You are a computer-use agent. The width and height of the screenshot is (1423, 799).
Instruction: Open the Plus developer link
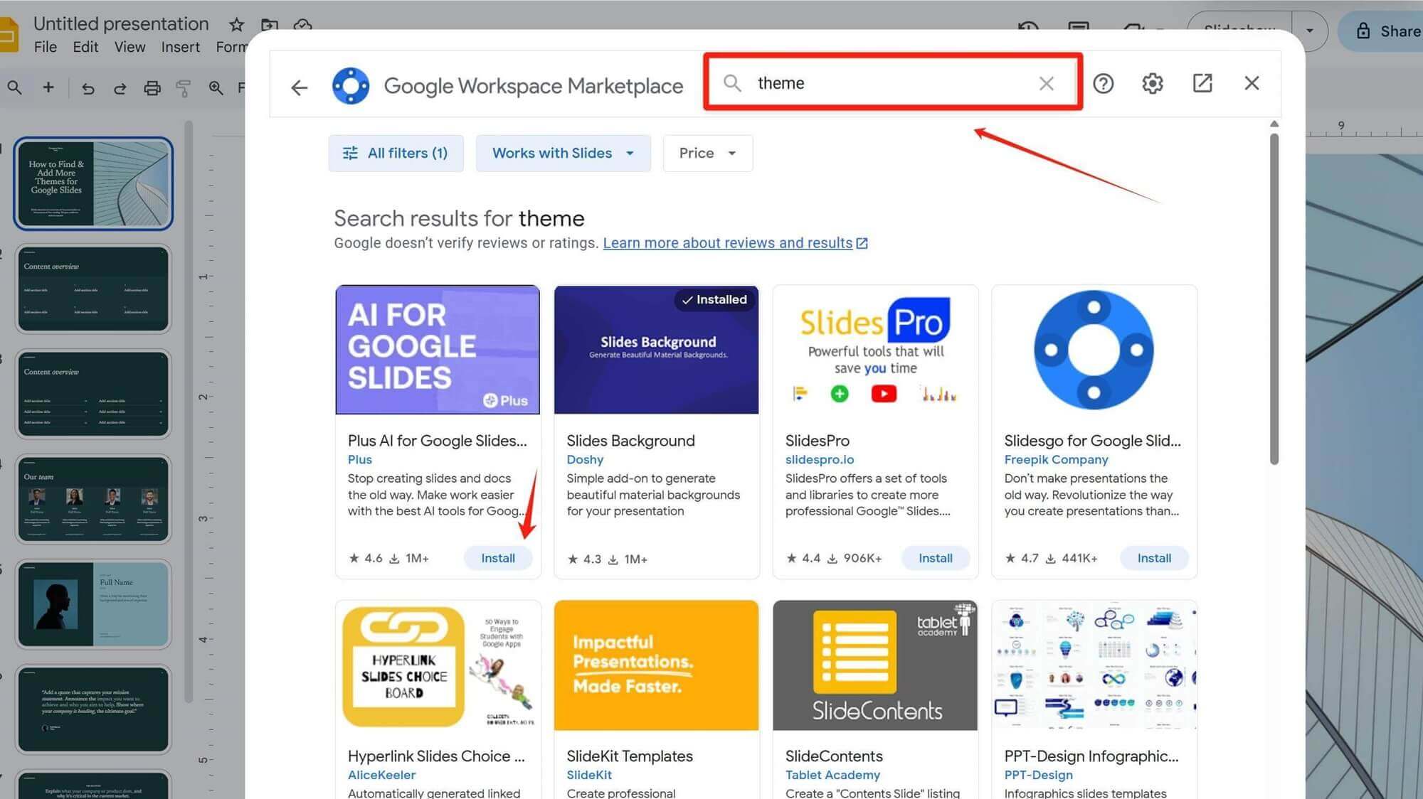coord(360,459)
